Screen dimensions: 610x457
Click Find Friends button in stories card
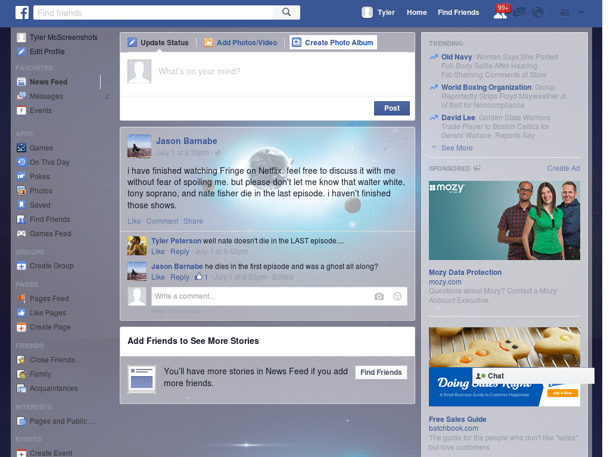tap(381, 373)
